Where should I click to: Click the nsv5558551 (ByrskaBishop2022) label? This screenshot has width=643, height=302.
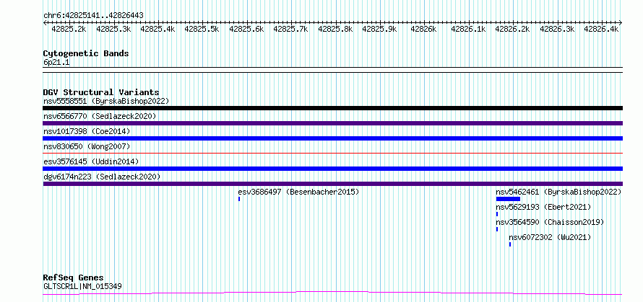click(x=106, y=101)
